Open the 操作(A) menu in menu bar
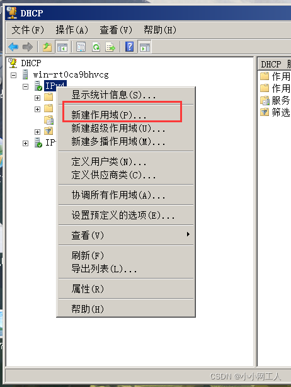 coord(72,30)
